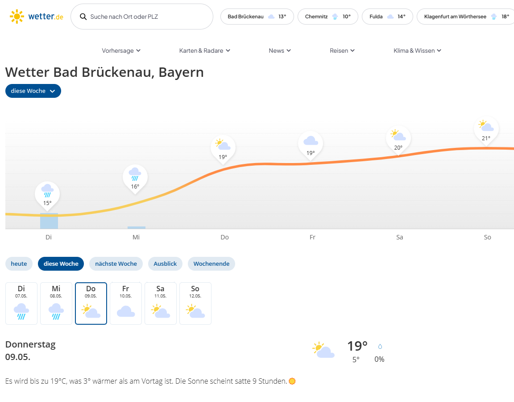Expand the Vorhersage menu
The image size is (514, 402).
pos(121,50)
